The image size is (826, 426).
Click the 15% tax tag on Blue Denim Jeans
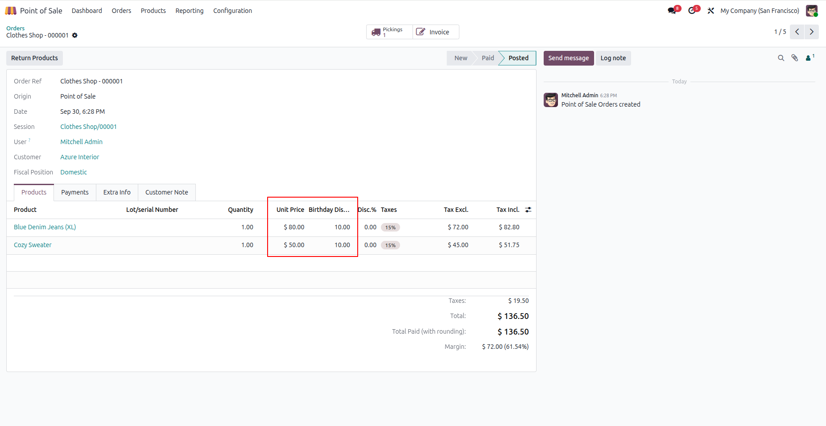pyautogui.click(x=390, y=227)
